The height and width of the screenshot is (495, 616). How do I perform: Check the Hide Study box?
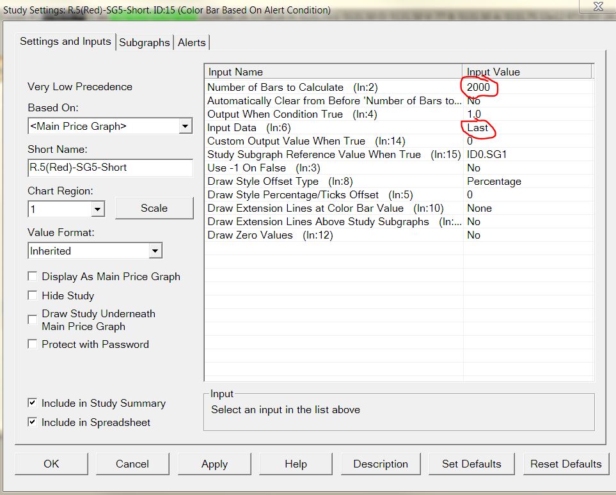point(33,295)
